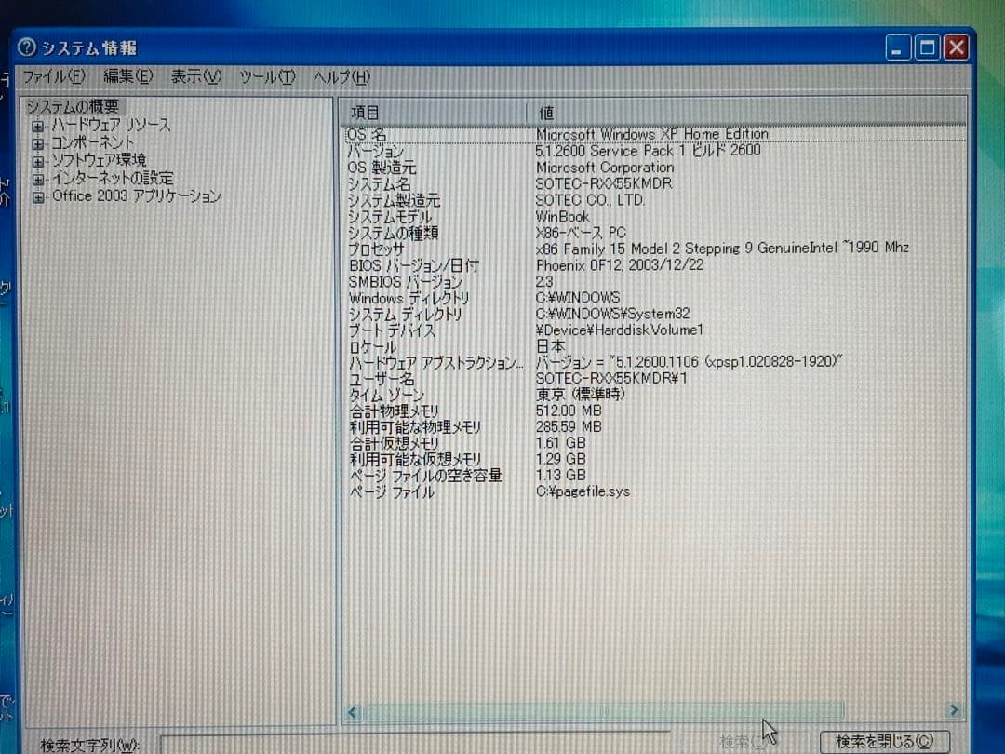Screen dimensions: 1005x754
Task: Select the ロケール row
Action: click(654, 347)
